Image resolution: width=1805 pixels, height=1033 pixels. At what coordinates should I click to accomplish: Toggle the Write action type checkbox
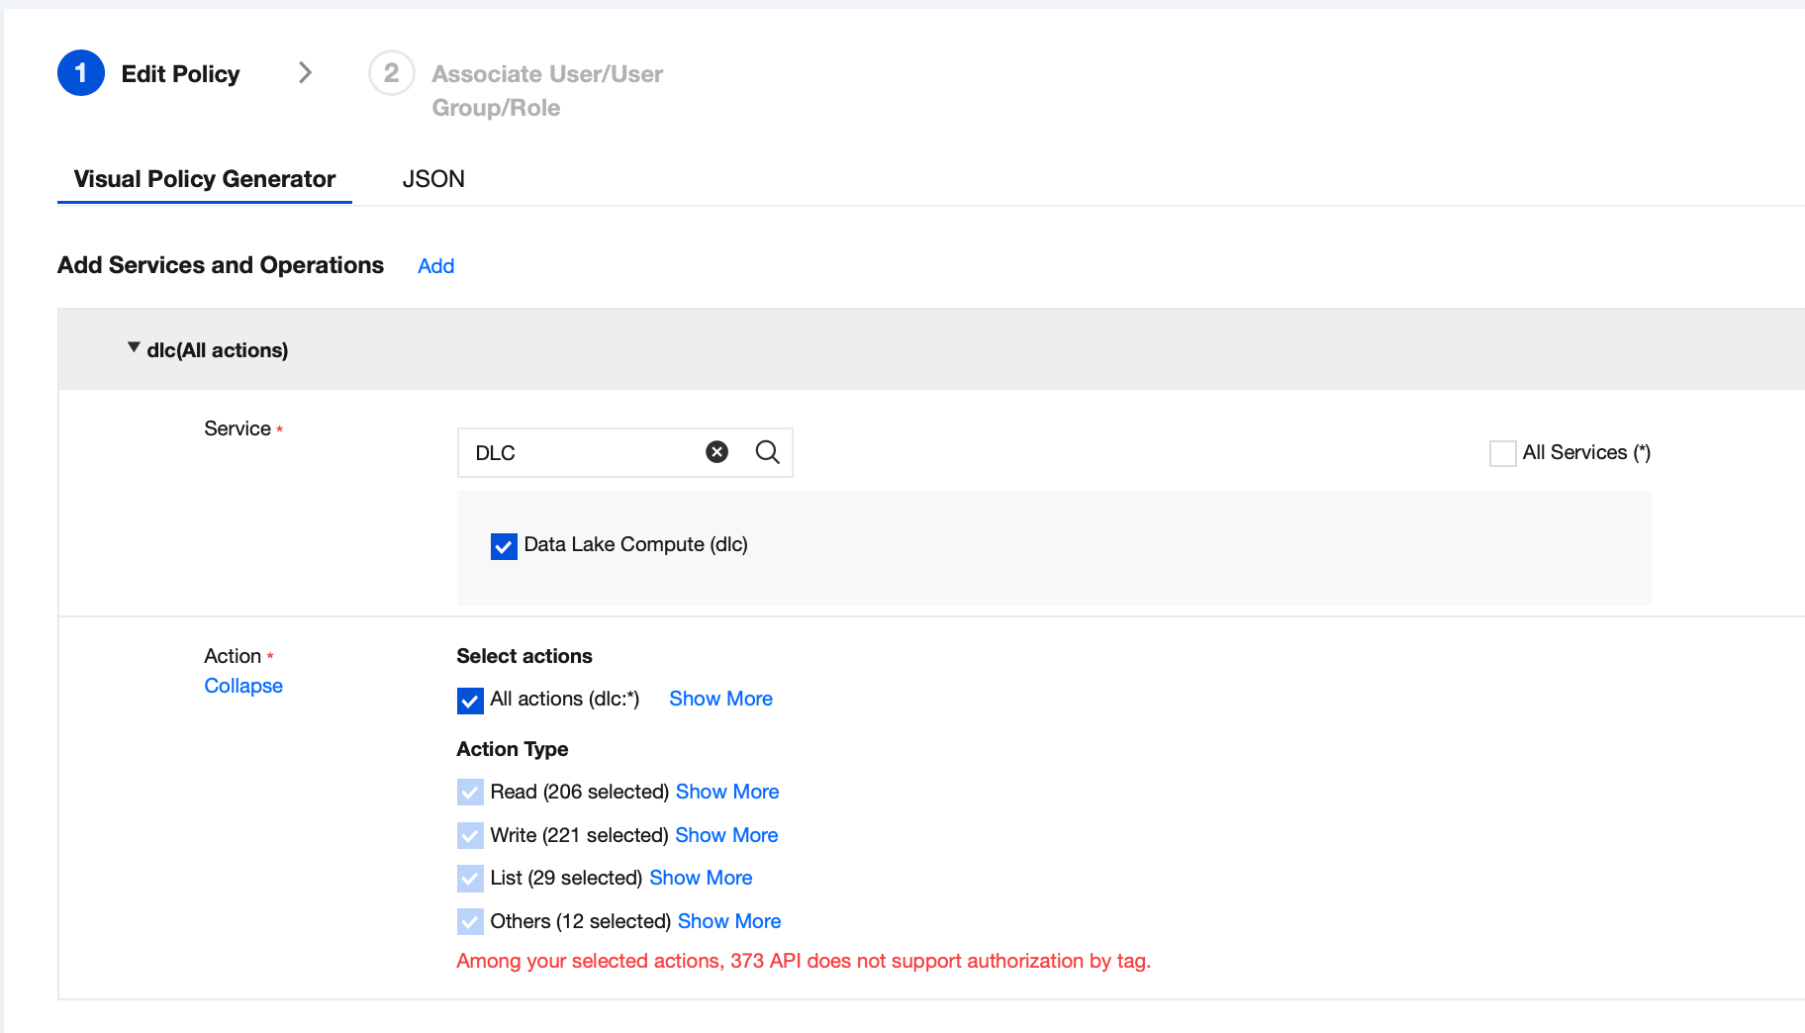(x=470, y=836)
